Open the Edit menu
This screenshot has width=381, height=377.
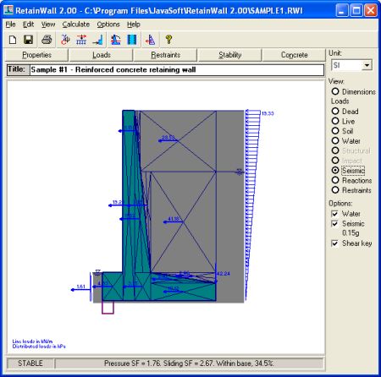click(28, 25)
